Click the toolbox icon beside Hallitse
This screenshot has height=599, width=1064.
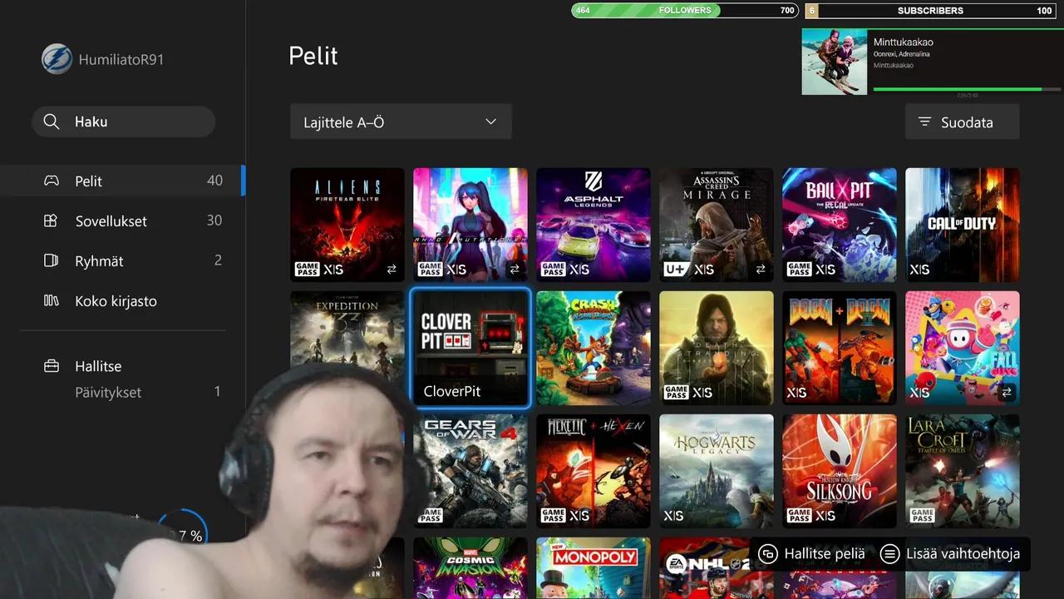52,366
